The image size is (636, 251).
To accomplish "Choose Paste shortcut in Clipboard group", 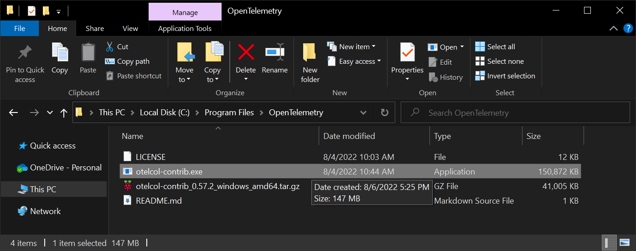I will [x=134, y=76].
